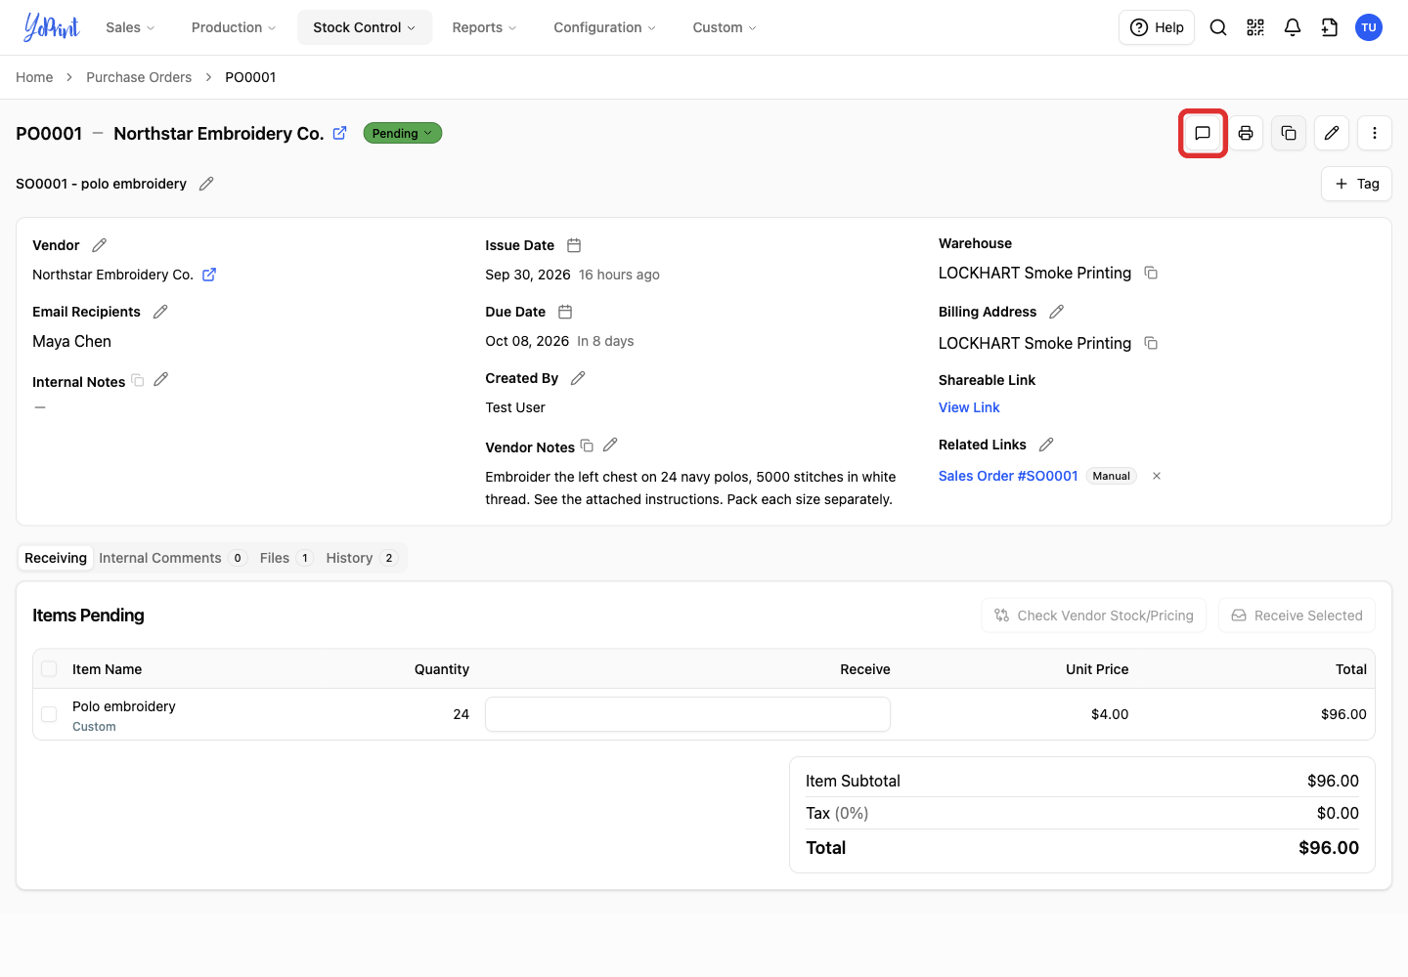The width and height of the screenshot is (1408, 977).
Task: Expand the Reports menu
Action: pyautogui.click(x=484, y=27)
